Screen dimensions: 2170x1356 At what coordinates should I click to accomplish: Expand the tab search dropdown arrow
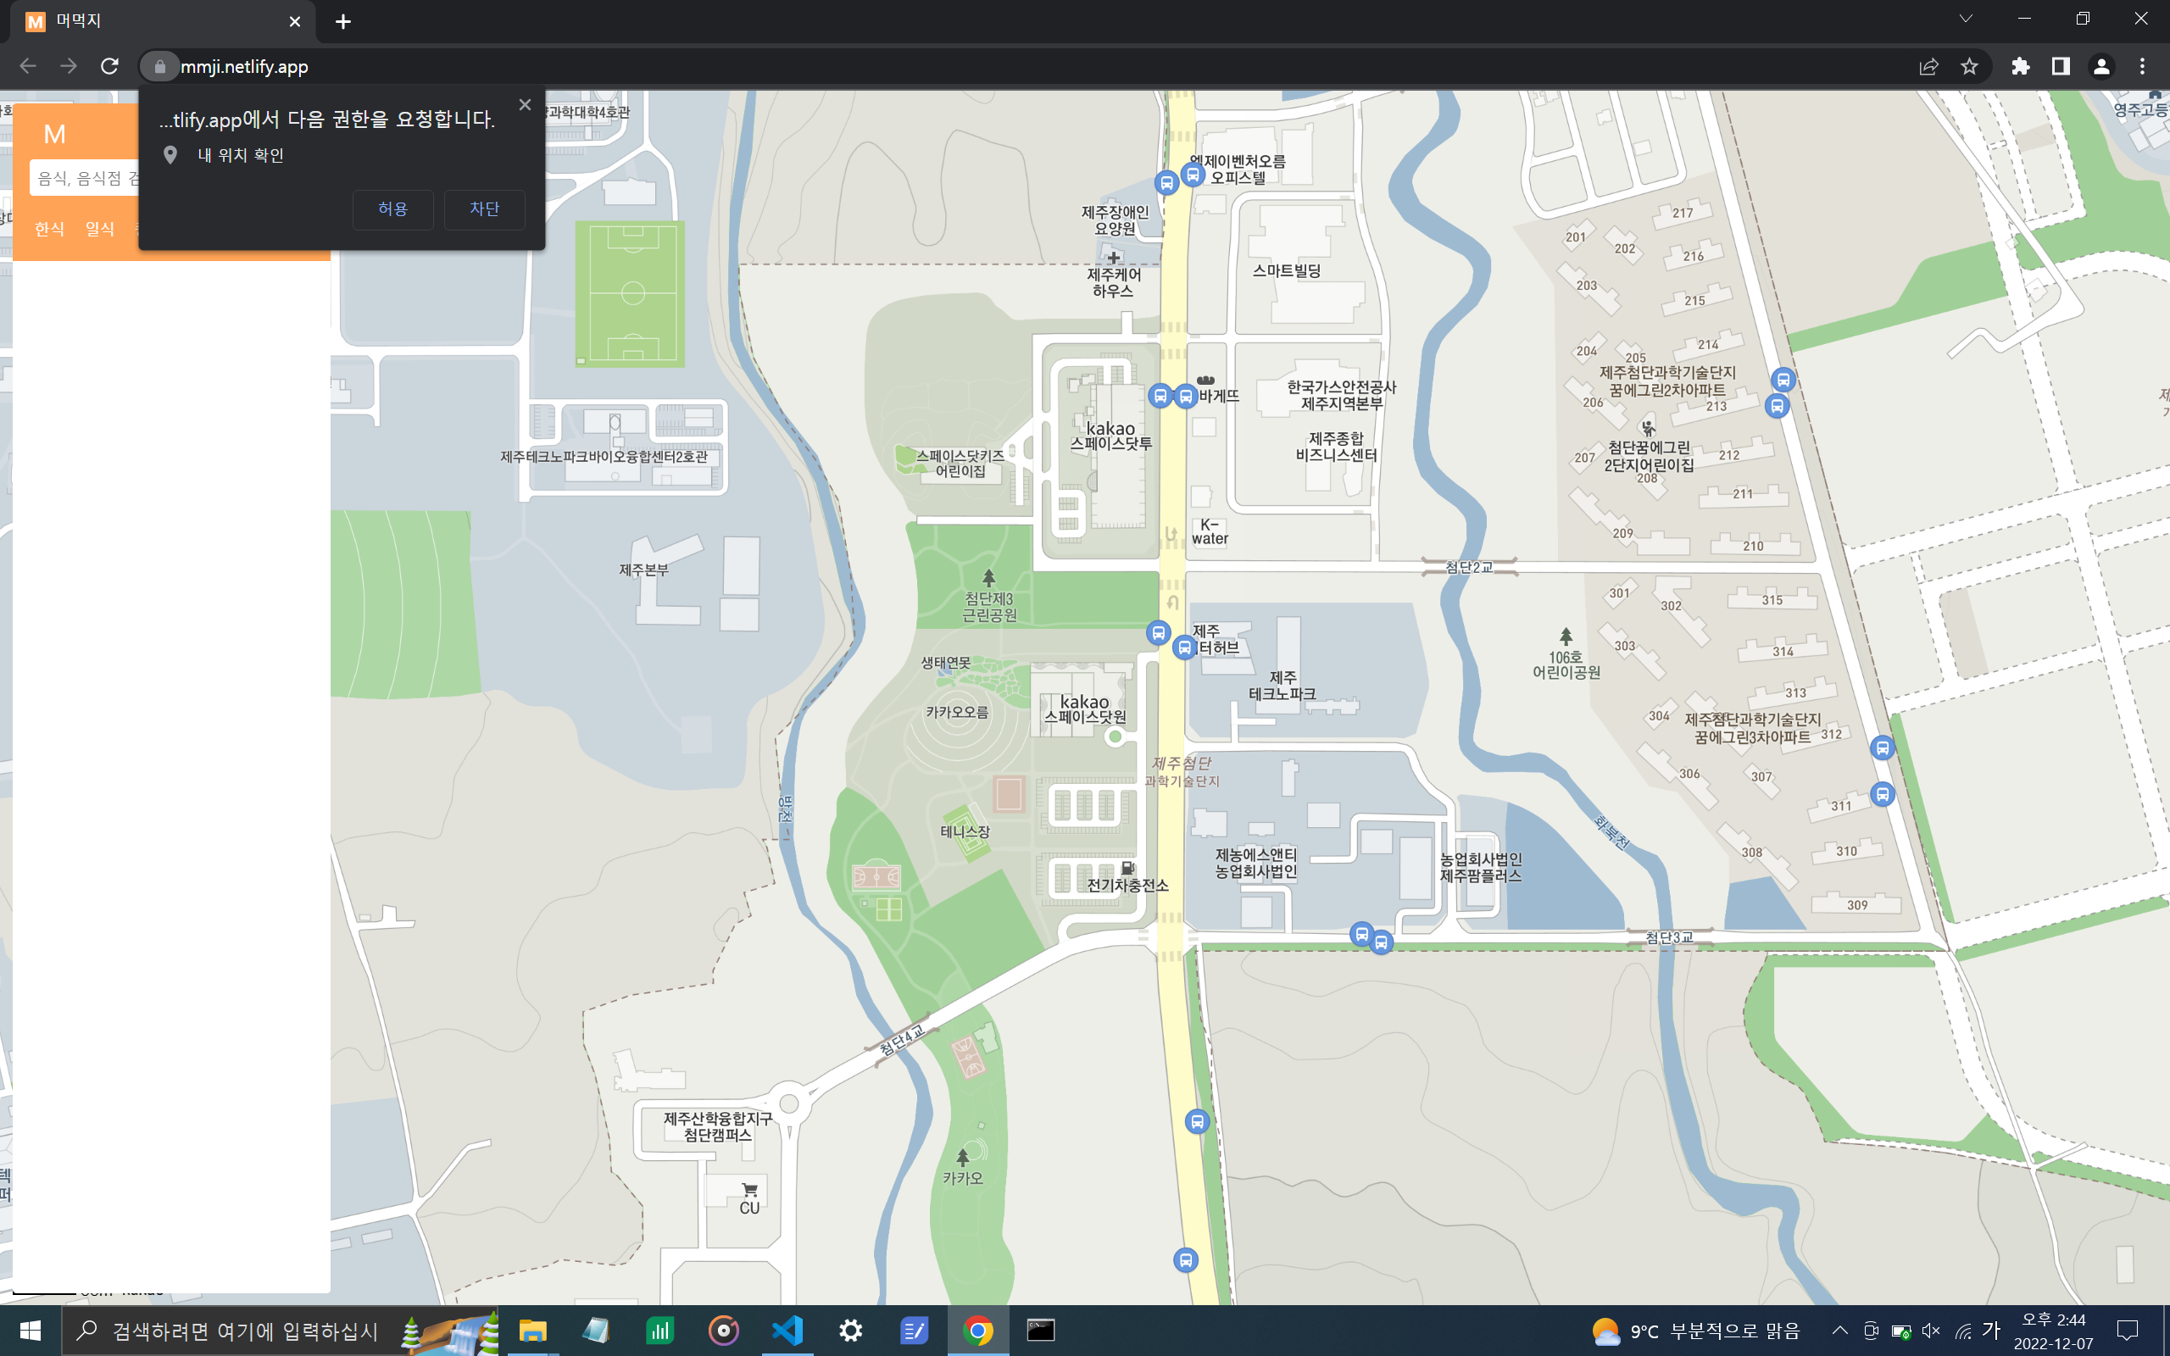pyautogui.click(x=1966, y=19)
